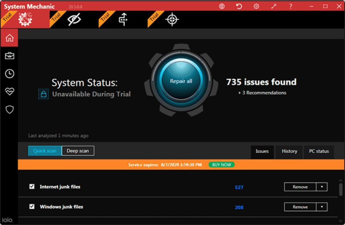This screenshot has height=225, width=345.
Task: Open settings gear in title bar
Action: [x=256, y=6]
